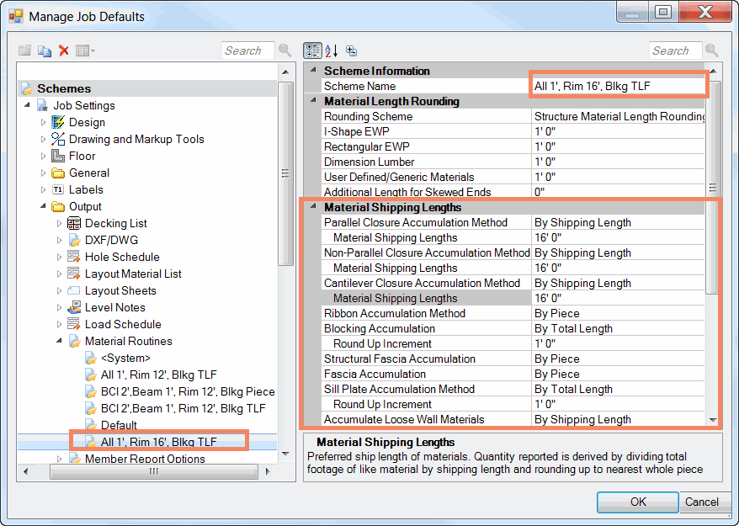Click the right panel Search field
Viewport: 739px width, 526px height.
675,50
